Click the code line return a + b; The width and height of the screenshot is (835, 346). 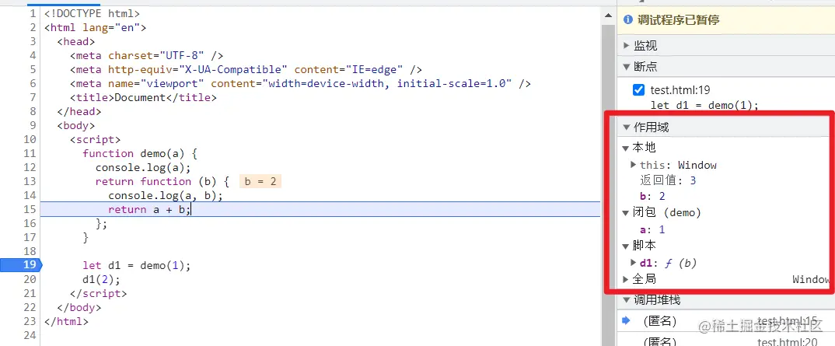tap(149, 210)
